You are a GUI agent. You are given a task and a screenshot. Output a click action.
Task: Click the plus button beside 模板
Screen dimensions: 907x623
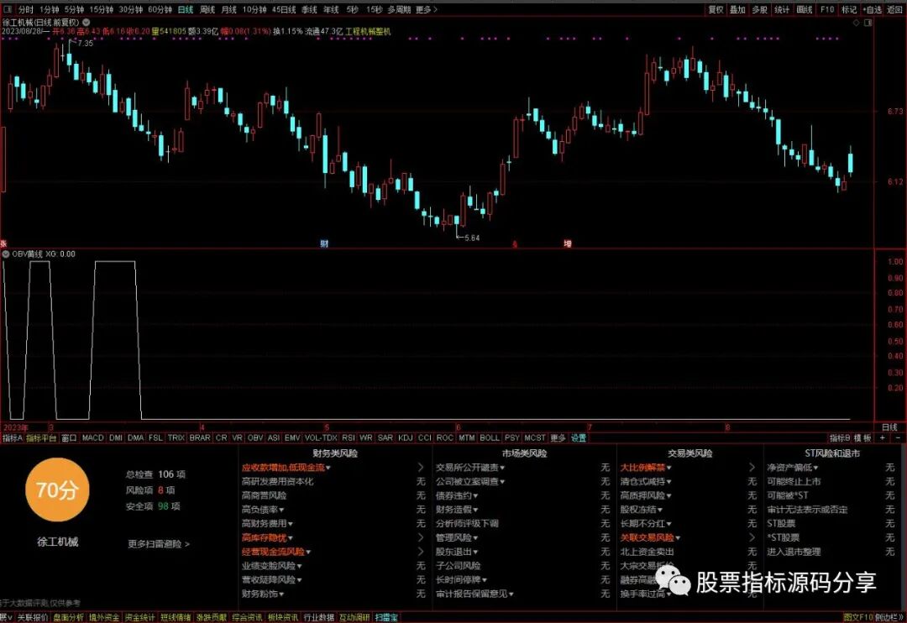(x=882, y=438)
